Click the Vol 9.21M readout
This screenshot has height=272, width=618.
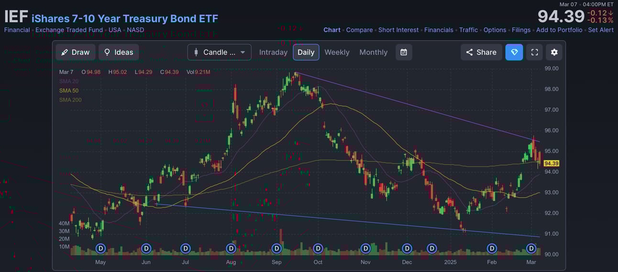pos(199,72)
